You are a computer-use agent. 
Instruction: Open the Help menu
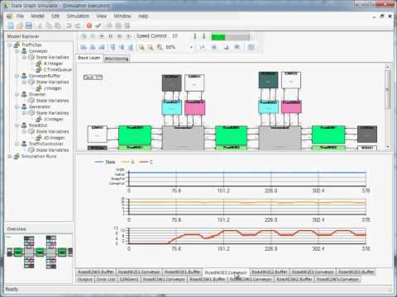pos(143,16)
